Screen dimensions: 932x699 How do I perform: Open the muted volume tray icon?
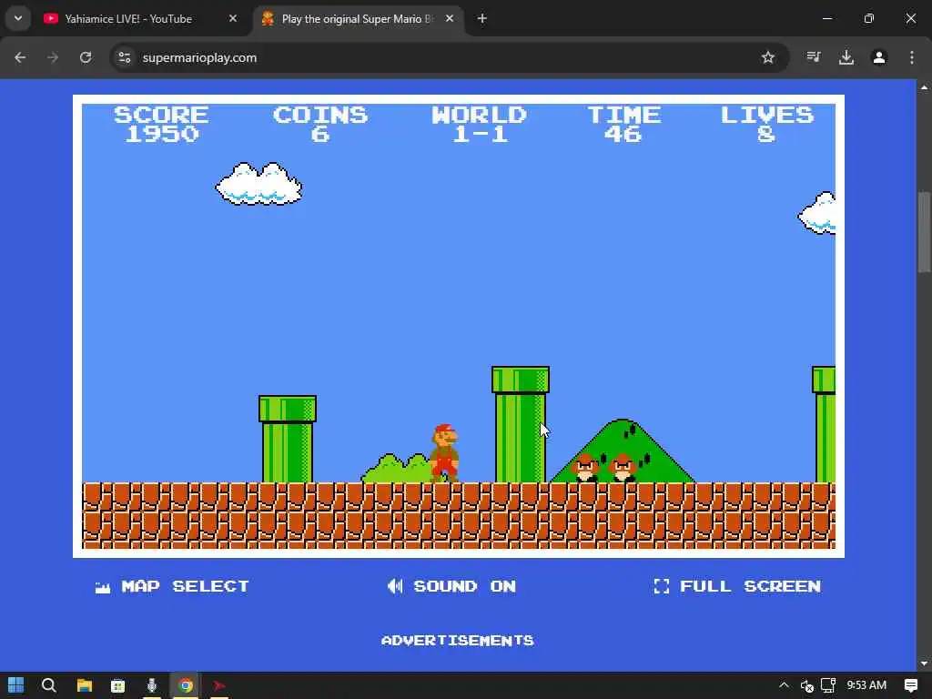tap(806, 686)
